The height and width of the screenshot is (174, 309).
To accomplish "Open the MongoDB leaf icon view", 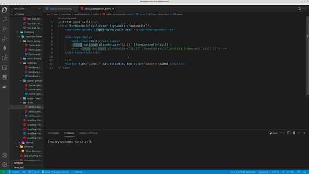I will click(x=5, y=48).
